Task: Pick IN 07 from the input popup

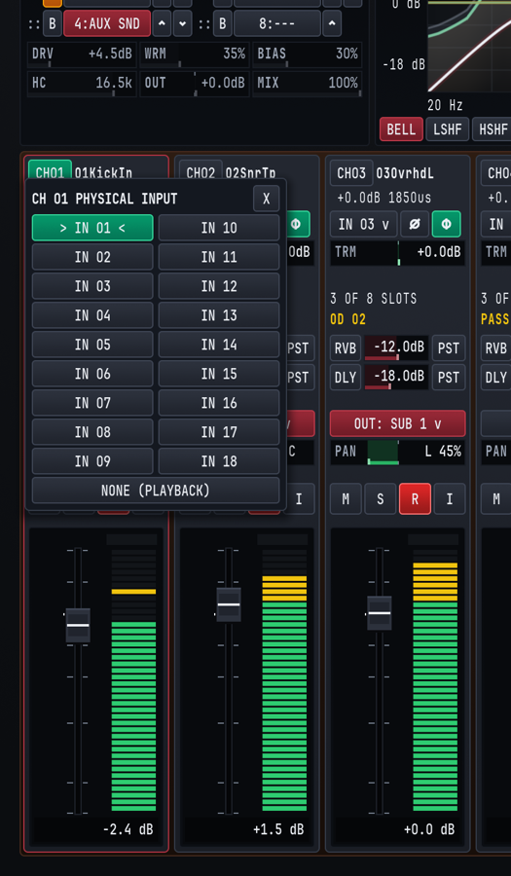Action: pyautogui.click(x=92, y=403)
